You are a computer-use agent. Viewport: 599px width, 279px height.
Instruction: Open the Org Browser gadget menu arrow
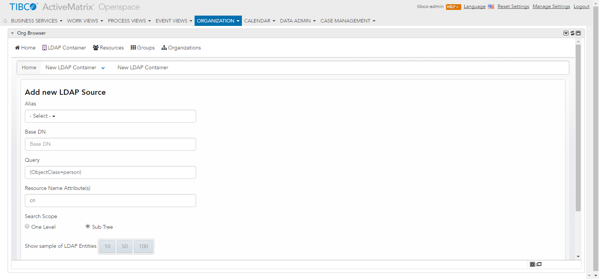(566, 33)
